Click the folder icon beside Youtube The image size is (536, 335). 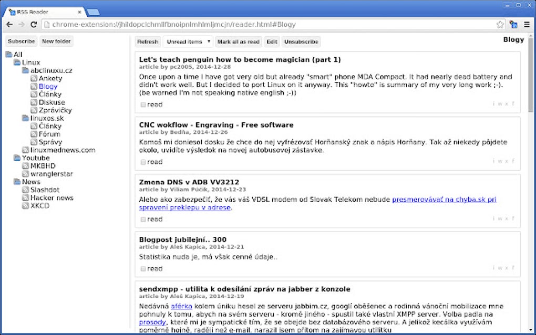coord(16,158)
